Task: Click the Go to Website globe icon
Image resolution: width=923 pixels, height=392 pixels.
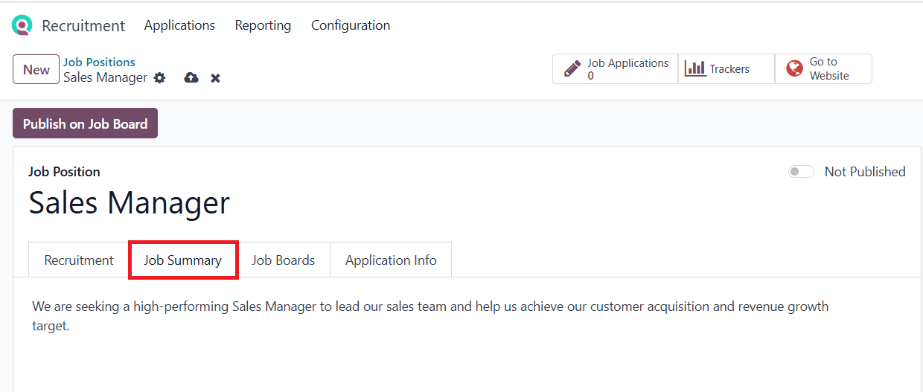Action: [794, 68]
